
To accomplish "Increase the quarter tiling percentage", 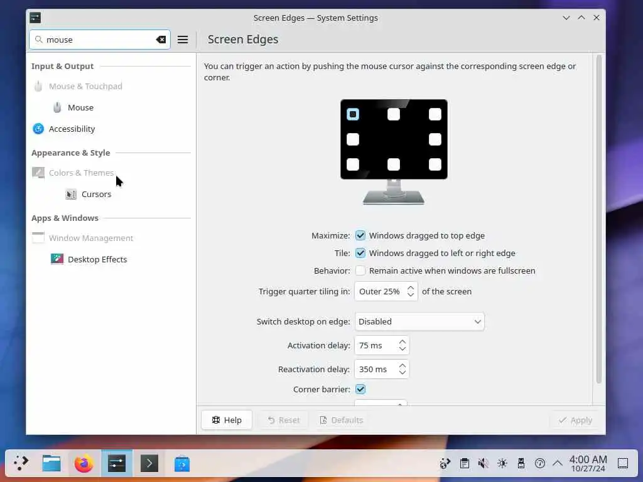I will click(x=411, y=287).
